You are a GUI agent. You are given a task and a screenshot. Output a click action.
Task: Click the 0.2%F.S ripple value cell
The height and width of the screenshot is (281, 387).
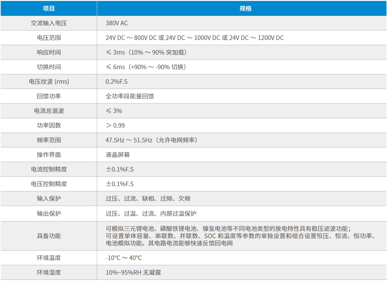coord(117,81)
